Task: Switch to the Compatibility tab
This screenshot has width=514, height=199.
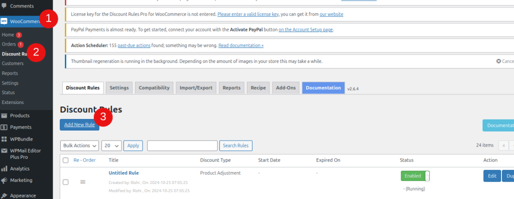Action: coord(154,88)
